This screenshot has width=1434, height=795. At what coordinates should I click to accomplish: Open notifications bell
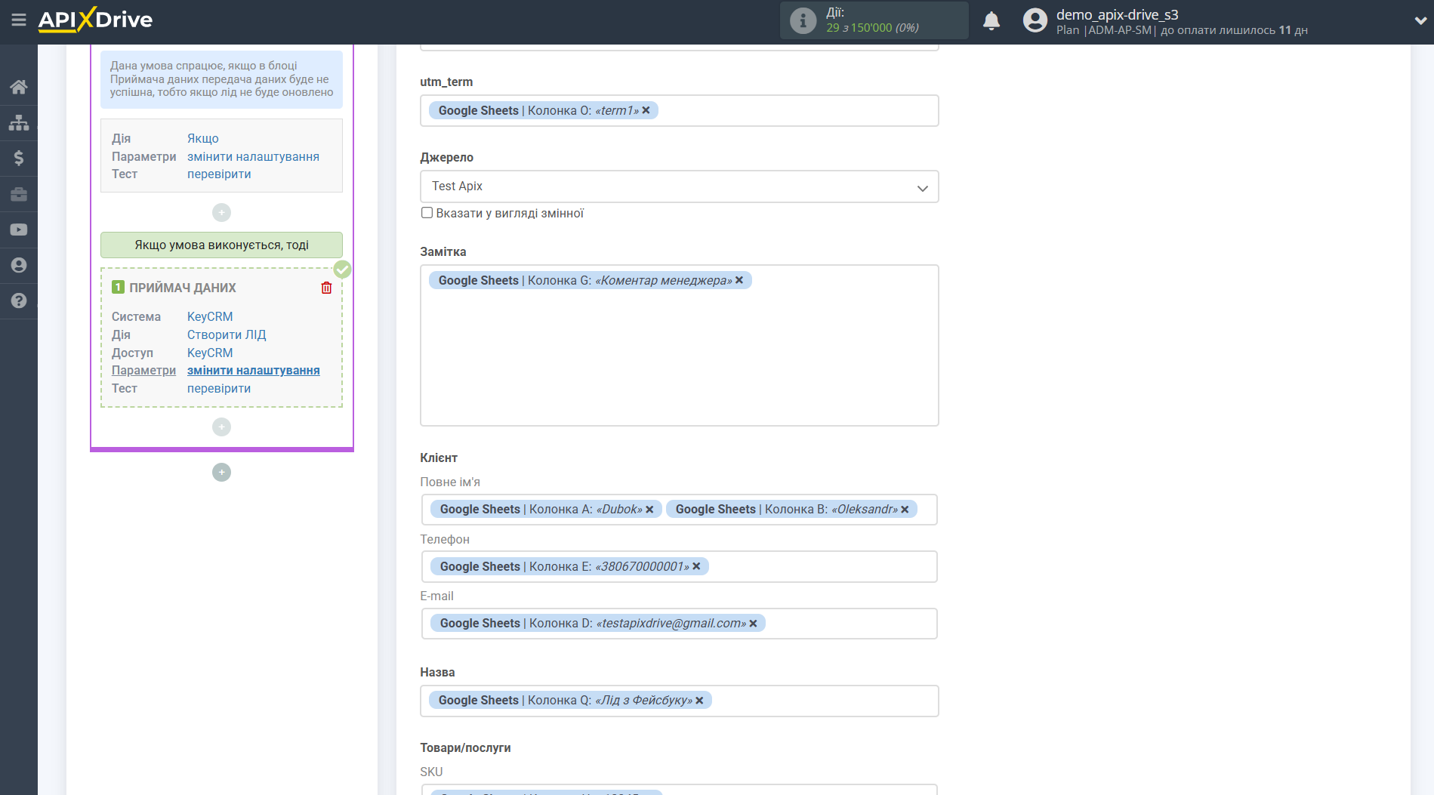[x=991, y=21]
